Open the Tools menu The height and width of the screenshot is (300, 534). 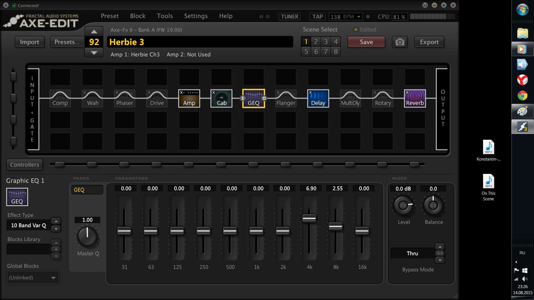(165, 16)
